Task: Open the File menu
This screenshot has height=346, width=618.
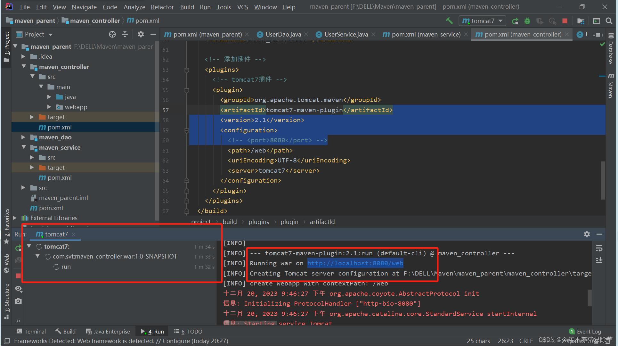Action: (25, 7)
